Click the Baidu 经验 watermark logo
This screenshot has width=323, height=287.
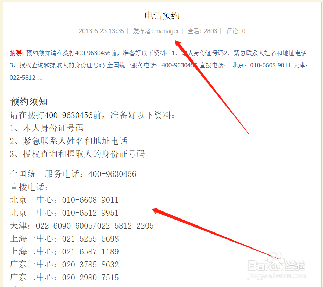coord(276,264)
